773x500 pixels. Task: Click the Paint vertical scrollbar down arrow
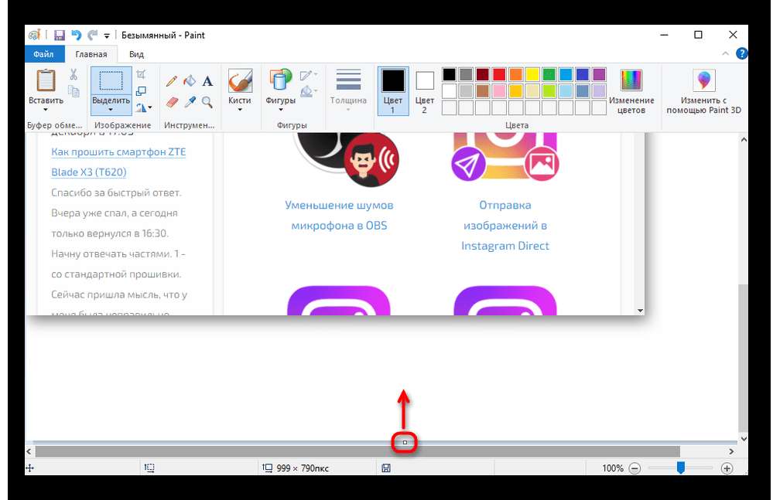coord(744,438)
